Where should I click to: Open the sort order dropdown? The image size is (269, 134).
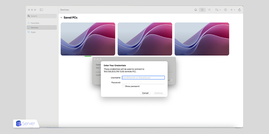click(218, 10)
